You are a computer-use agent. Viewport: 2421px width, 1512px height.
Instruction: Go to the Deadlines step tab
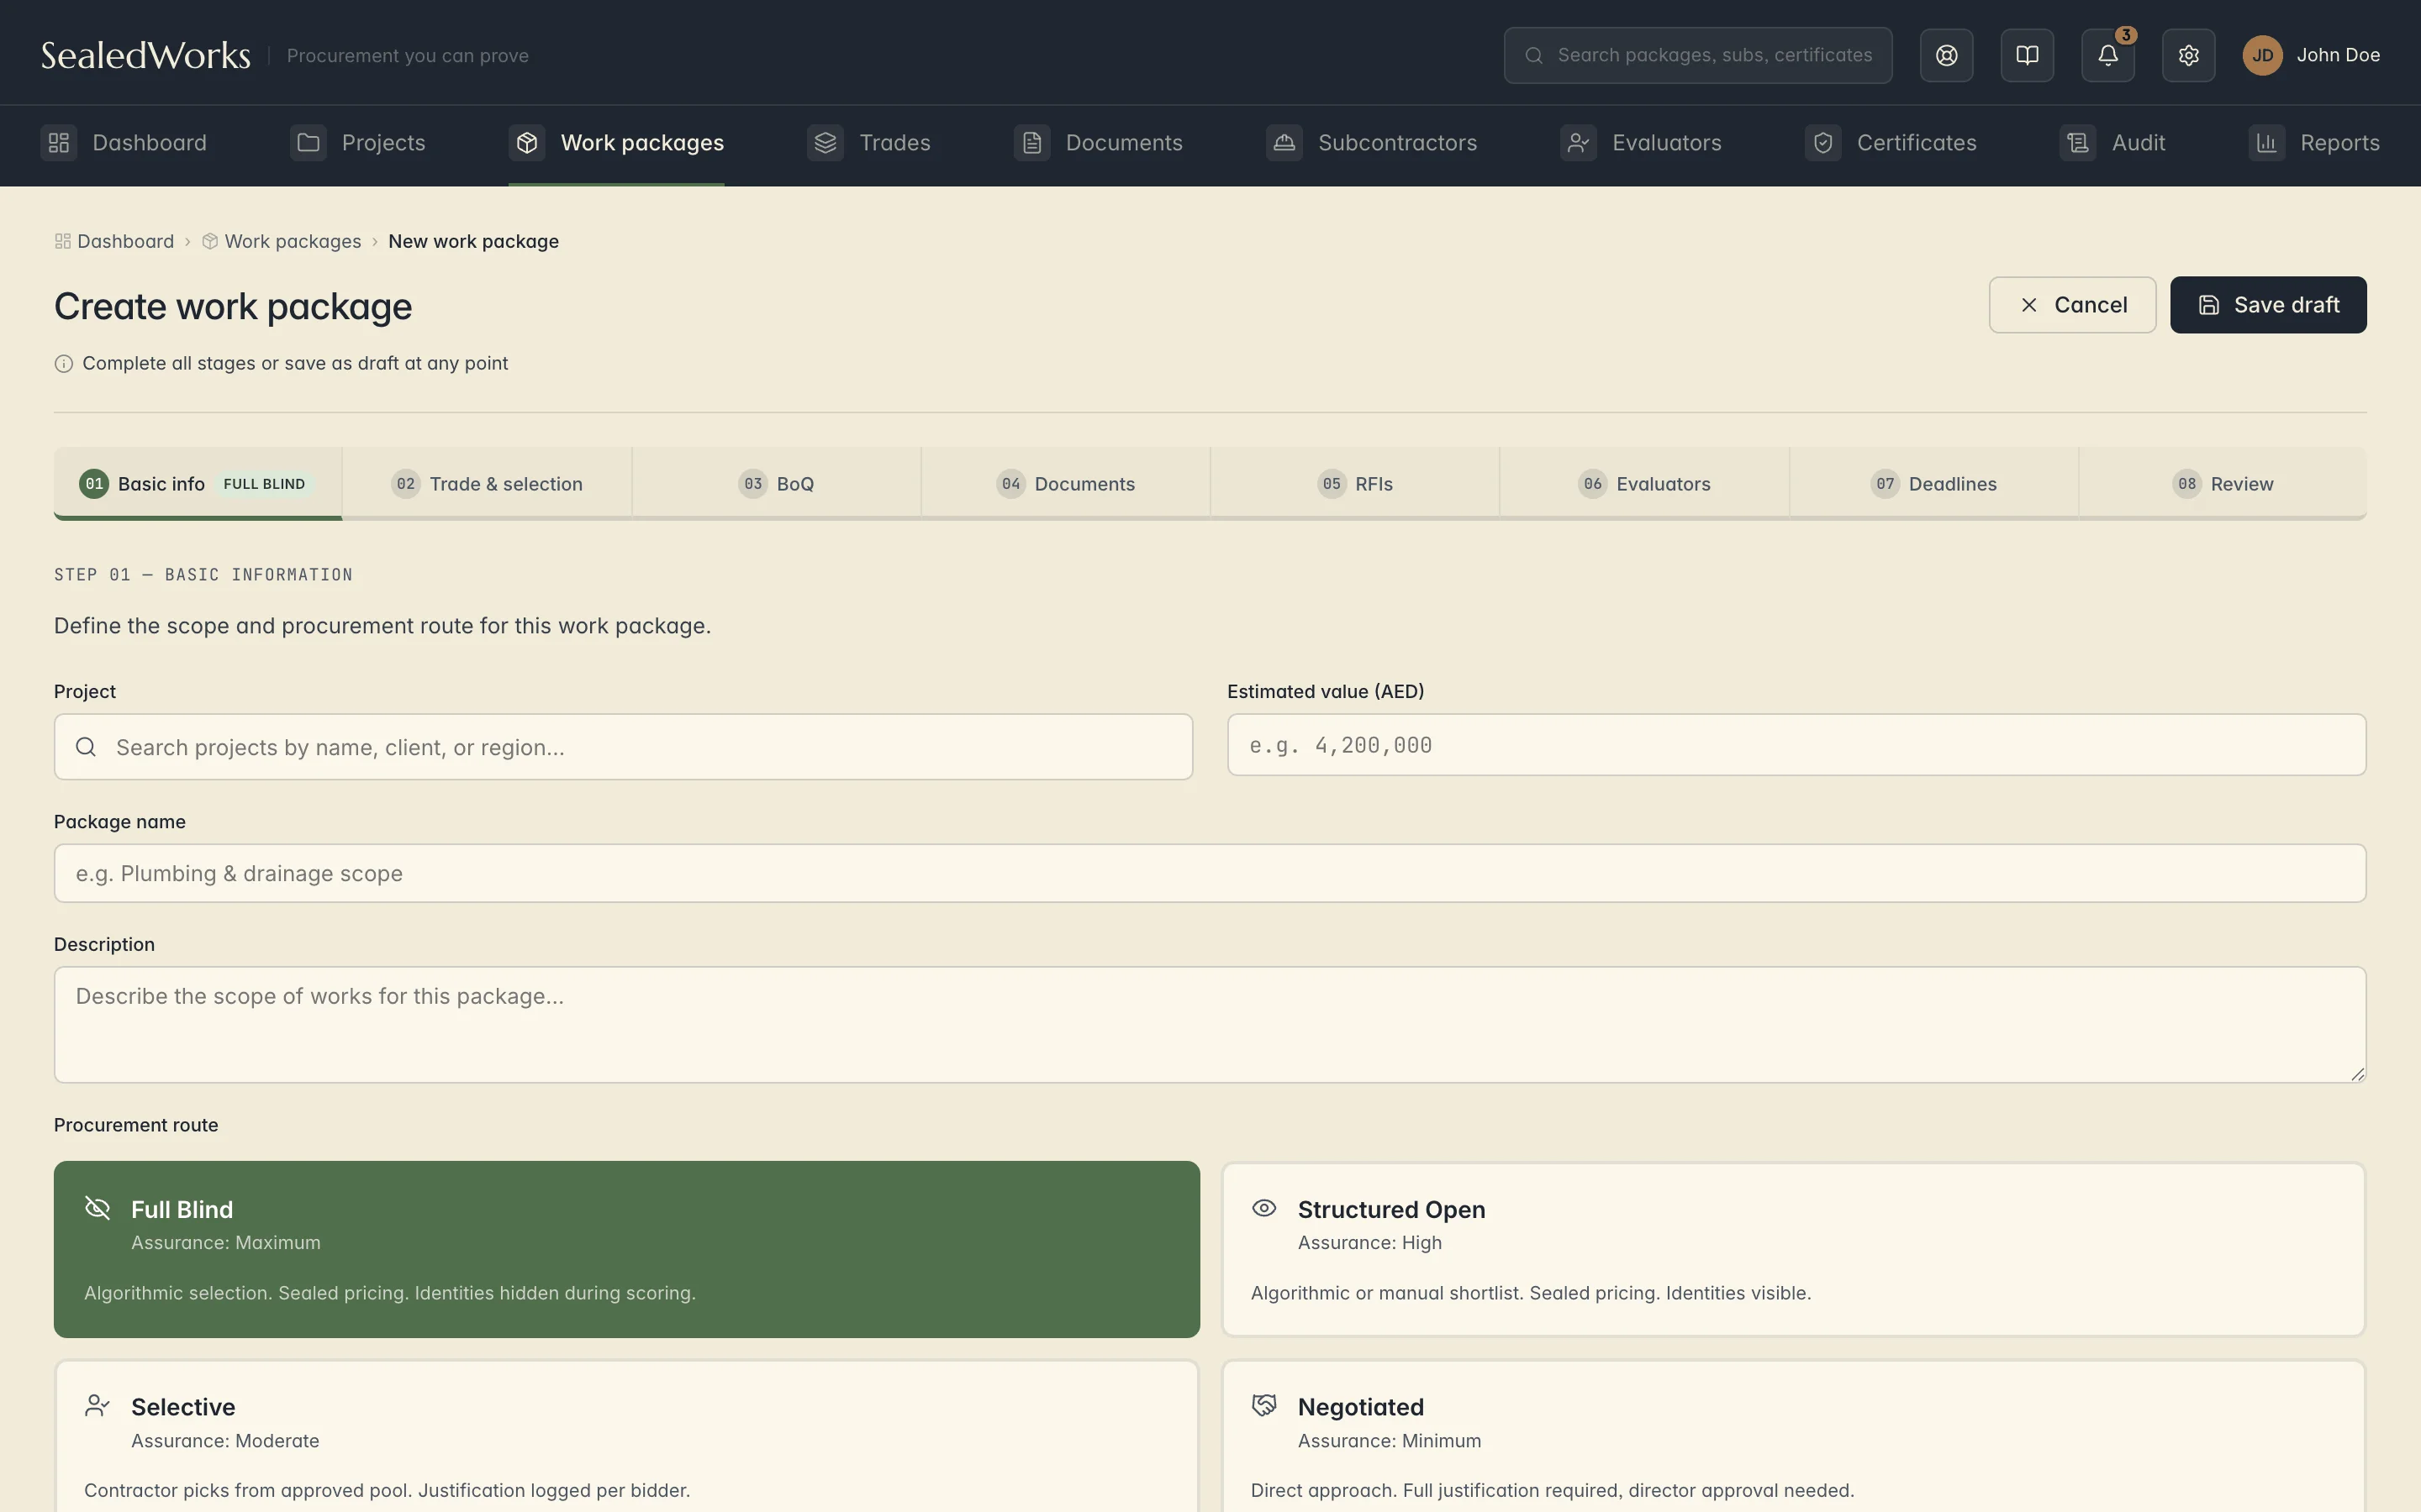point(1933,484)
